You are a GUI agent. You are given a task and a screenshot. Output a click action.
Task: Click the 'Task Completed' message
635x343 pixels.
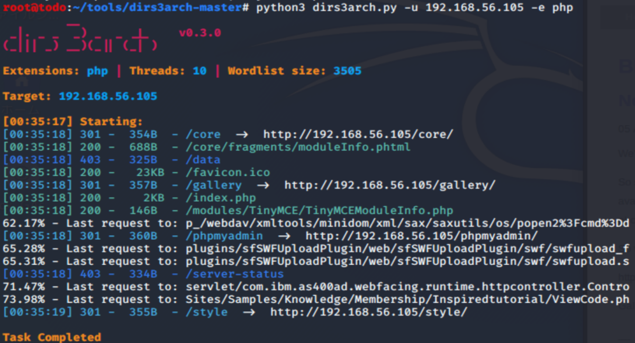click(52, 337)
